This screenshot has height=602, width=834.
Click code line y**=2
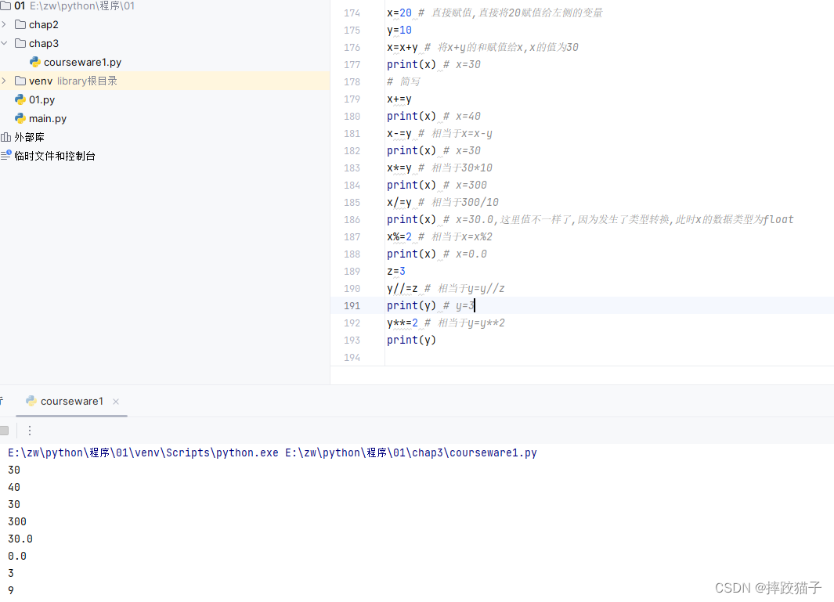[402, 323]
